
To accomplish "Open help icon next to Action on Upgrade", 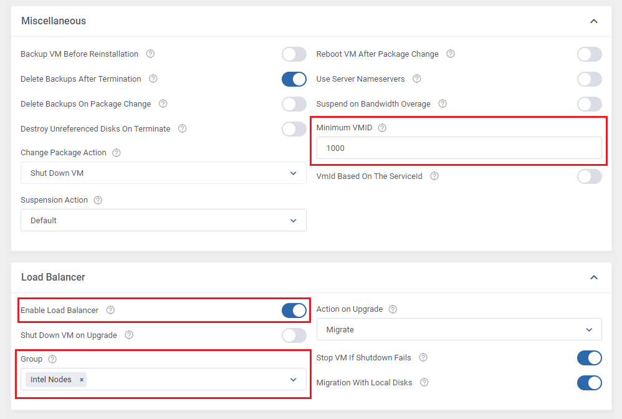I will point(393,309).
